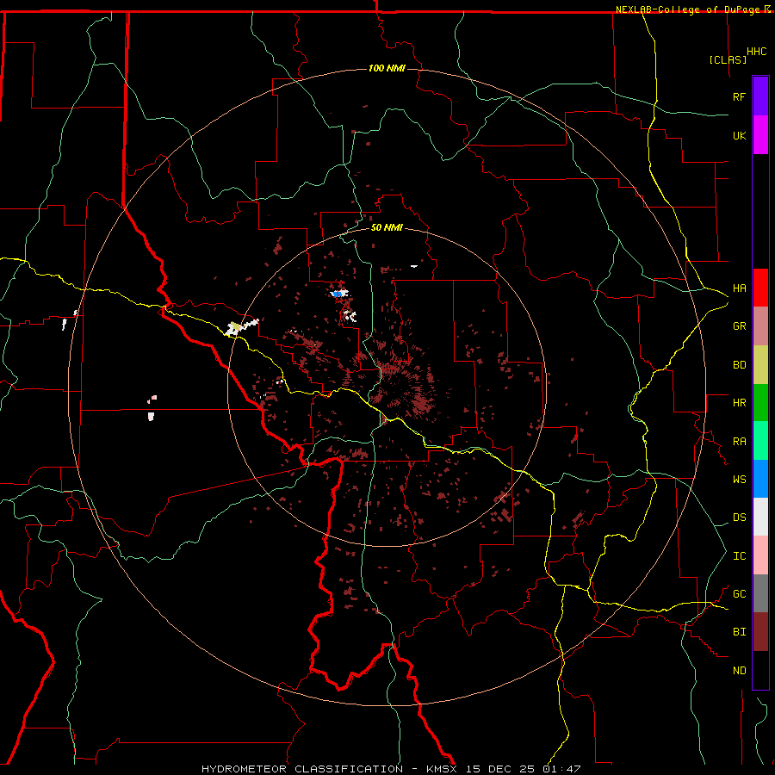Select the BD yellow legend swatch
Screen dimensions: 775x775
pos(760,365)
